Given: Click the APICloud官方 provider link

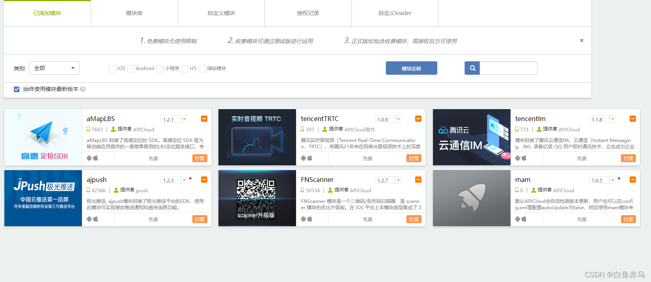Looking at the screenshot, I should (x=360, y=129).
